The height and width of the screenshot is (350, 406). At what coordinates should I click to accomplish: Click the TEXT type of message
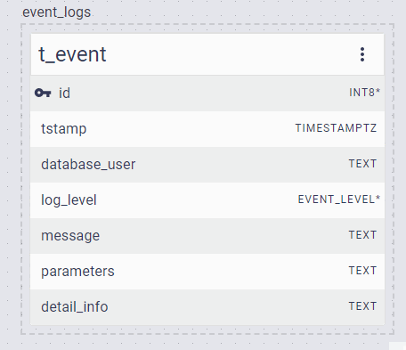coord(362,235)
